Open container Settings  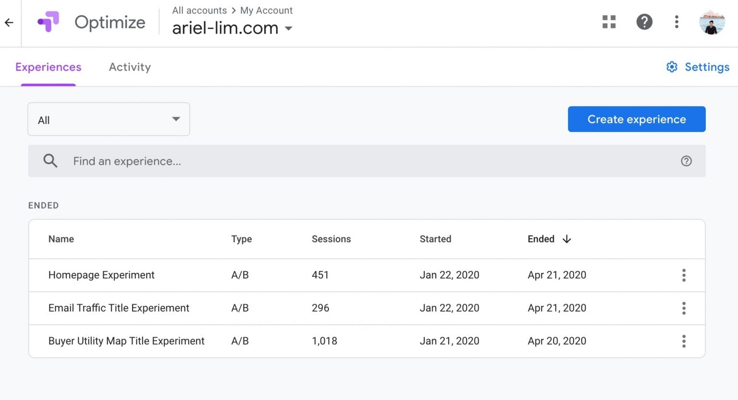(x=697, y=67)
